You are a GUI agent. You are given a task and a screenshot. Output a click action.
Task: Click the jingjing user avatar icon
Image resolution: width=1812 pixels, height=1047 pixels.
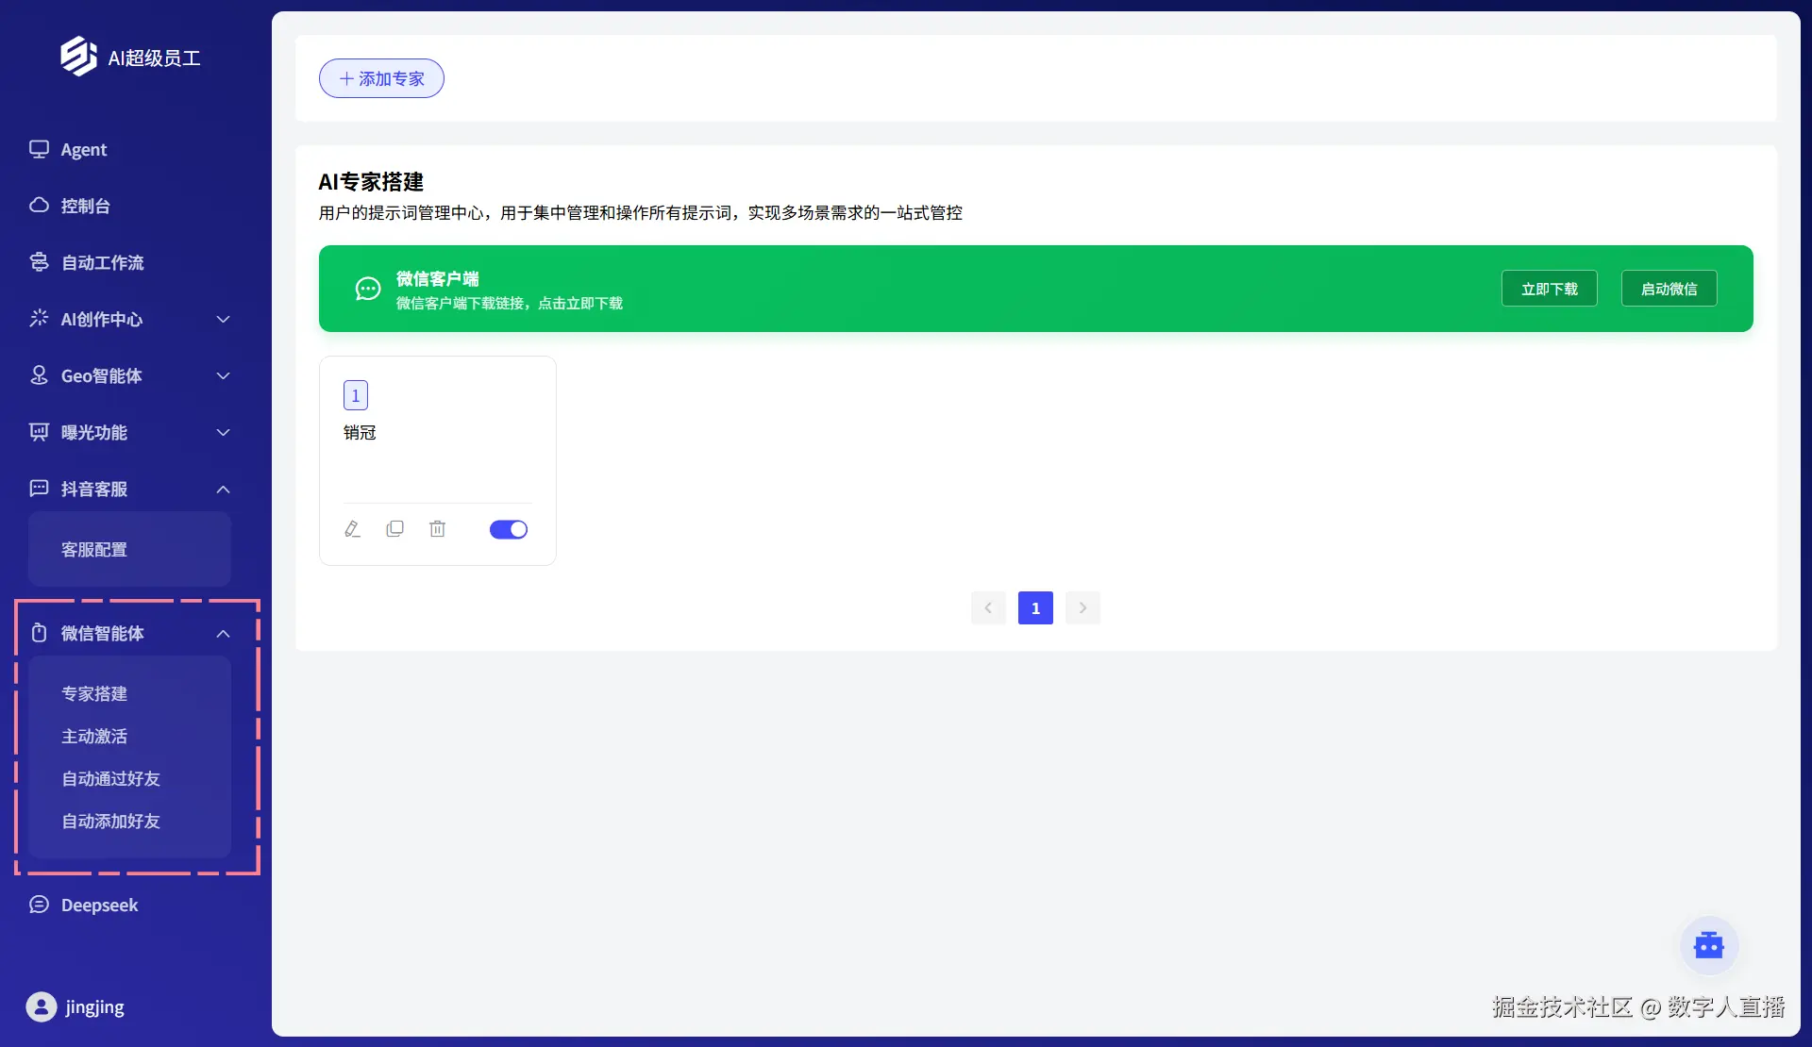click(x=41, y=1006)
